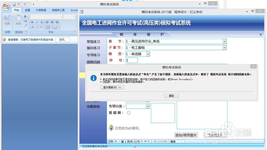Open the 字体 group dialog launcher

tap(74, 32)
